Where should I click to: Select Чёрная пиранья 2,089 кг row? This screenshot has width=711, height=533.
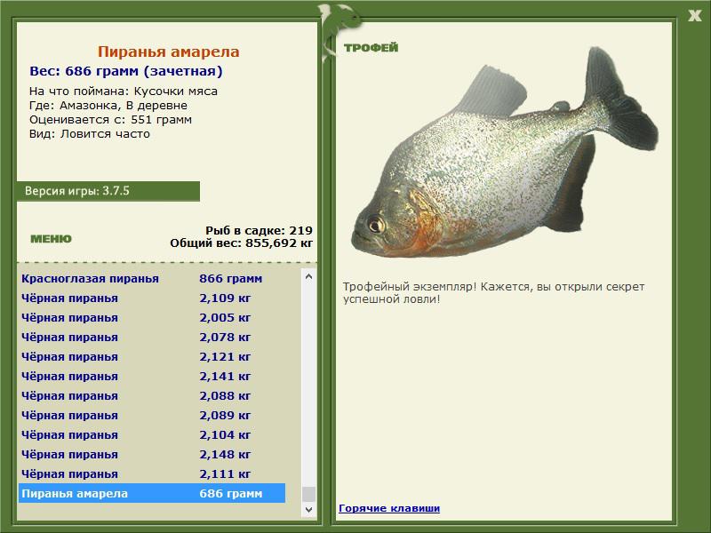pos(152,415)
